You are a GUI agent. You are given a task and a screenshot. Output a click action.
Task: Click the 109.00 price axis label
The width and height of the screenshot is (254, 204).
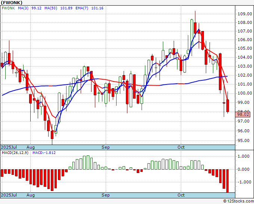(245, 14)
